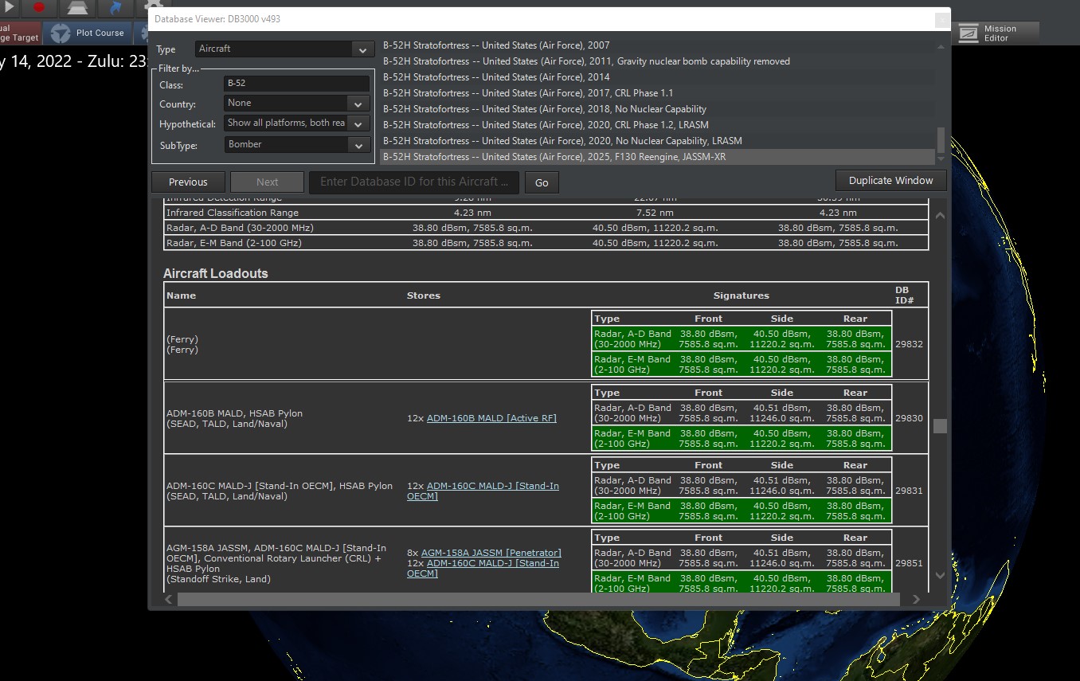Select B-52H Stratofortress 2007 entry
The image size is (1080, 681).
(x=657, y=45)
